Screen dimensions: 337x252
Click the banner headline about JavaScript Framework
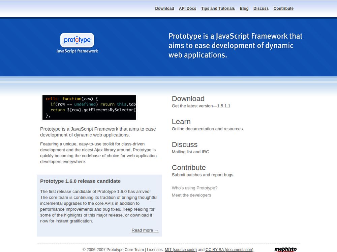[x=235, y=45]
